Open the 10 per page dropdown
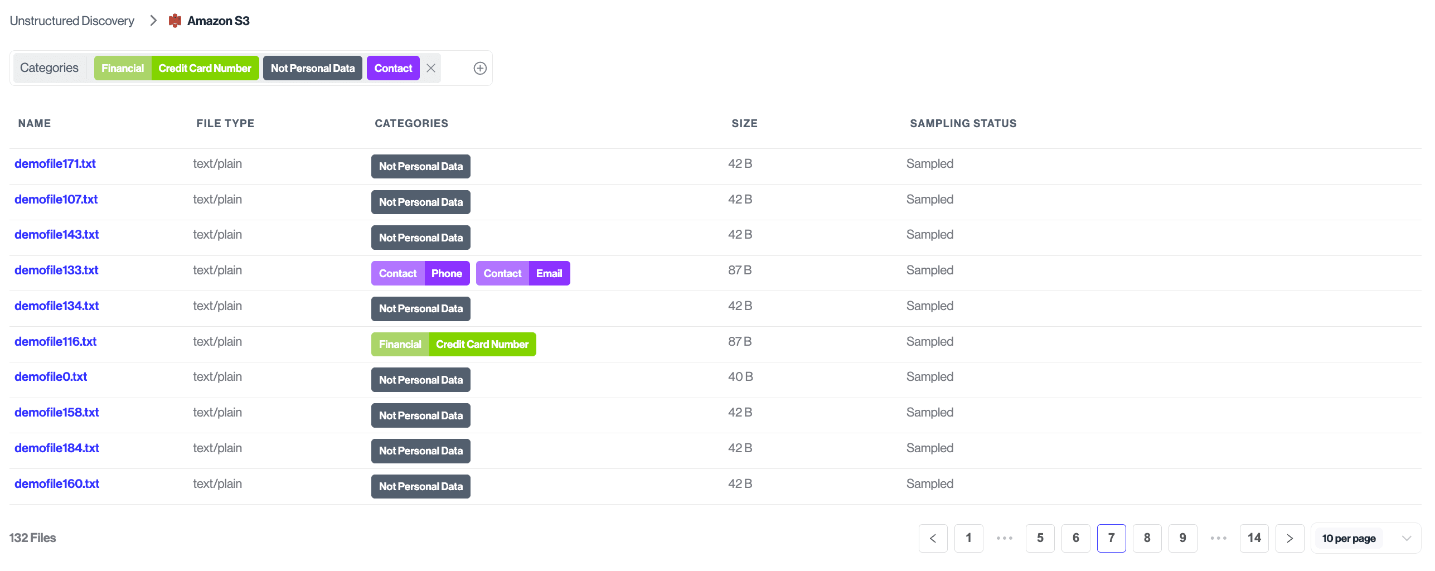1435x571 pixels. coord(1365,538)
